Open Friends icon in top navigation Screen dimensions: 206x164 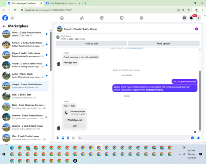point(82,18)
